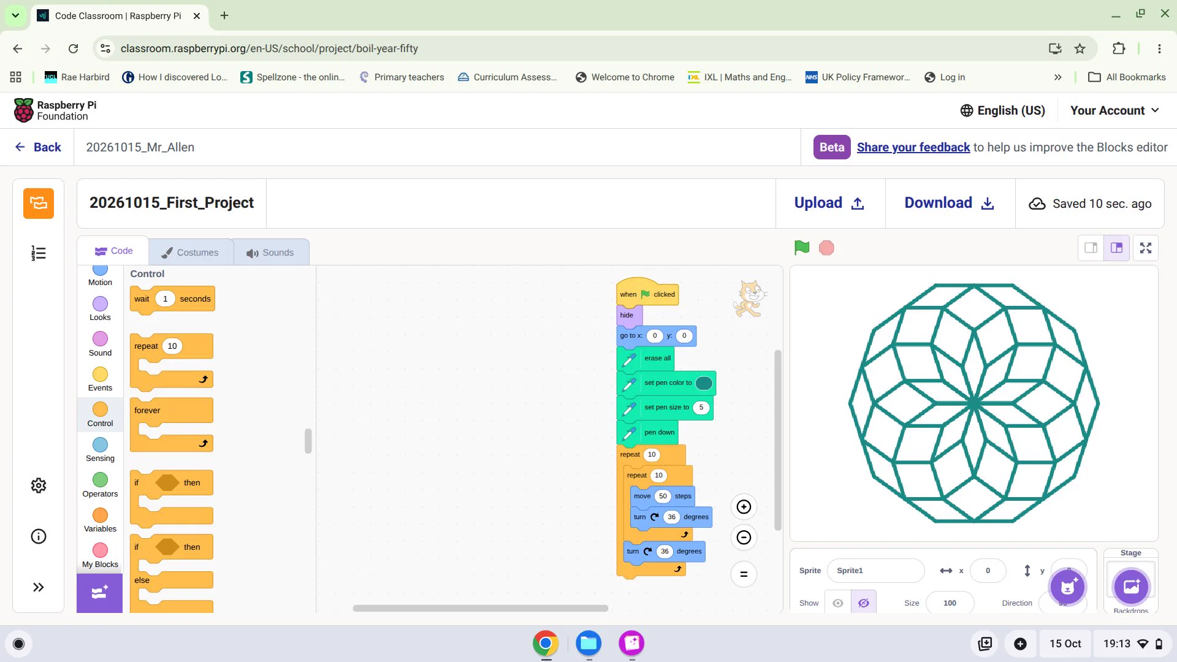Select the Variables block category
Image resolution: width=1177 pixels, height=662 pixels.
click(100, 520)
